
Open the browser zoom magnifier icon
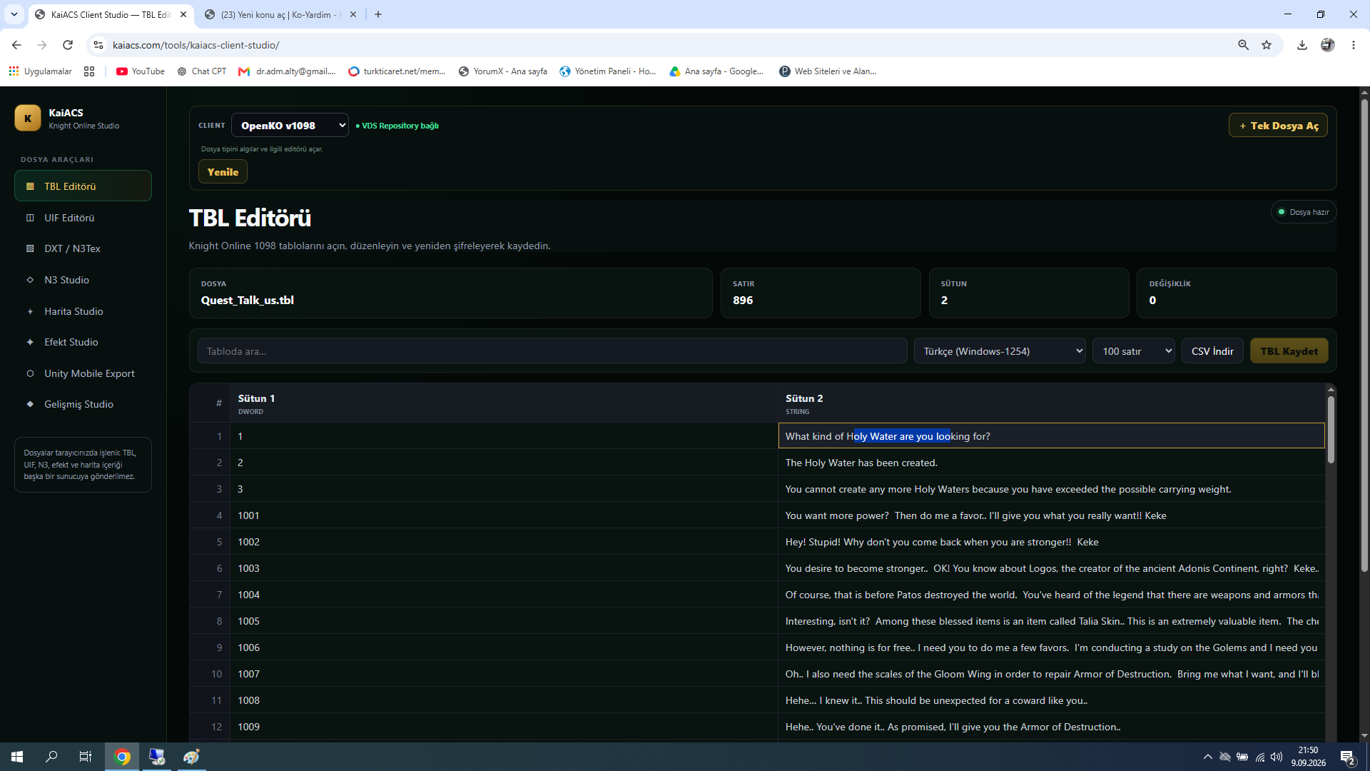click(x=1244, y=45)
